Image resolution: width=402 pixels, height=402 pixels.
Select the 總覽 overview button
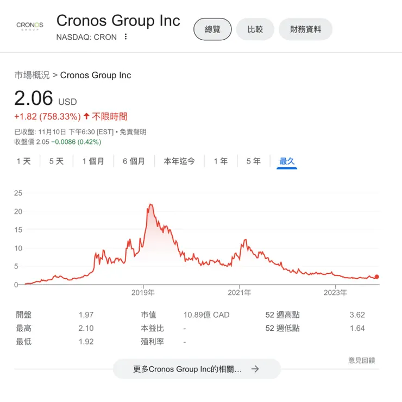(212, 29)
